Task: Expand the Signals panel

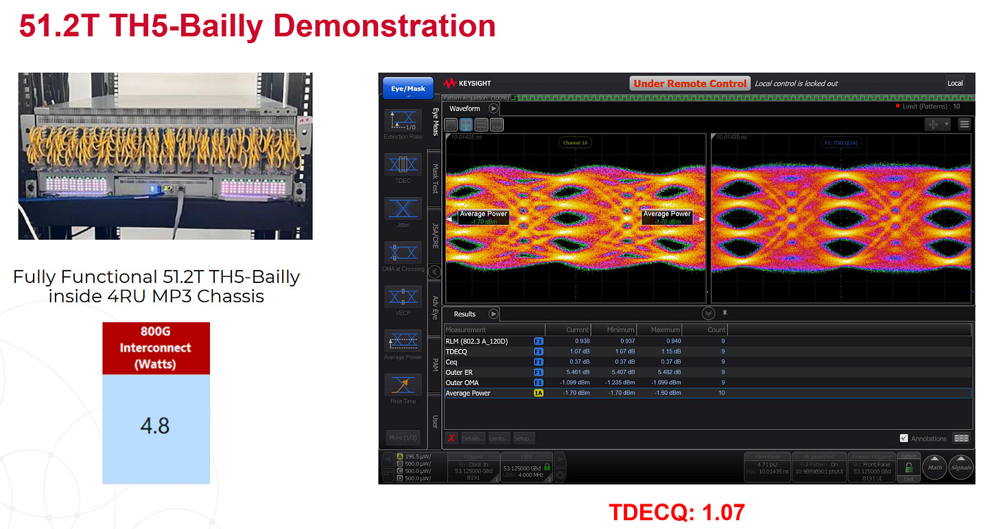Action: 961,467
